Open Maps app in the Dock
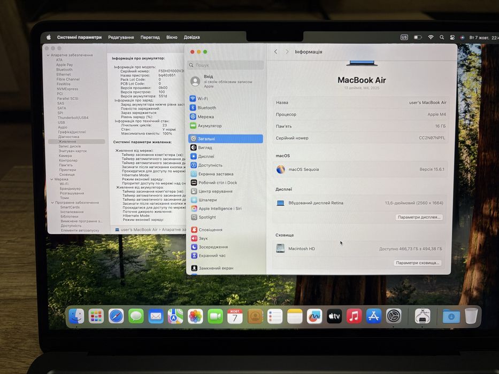This screenshot has width=499, height=374. [x=175, y=316]
